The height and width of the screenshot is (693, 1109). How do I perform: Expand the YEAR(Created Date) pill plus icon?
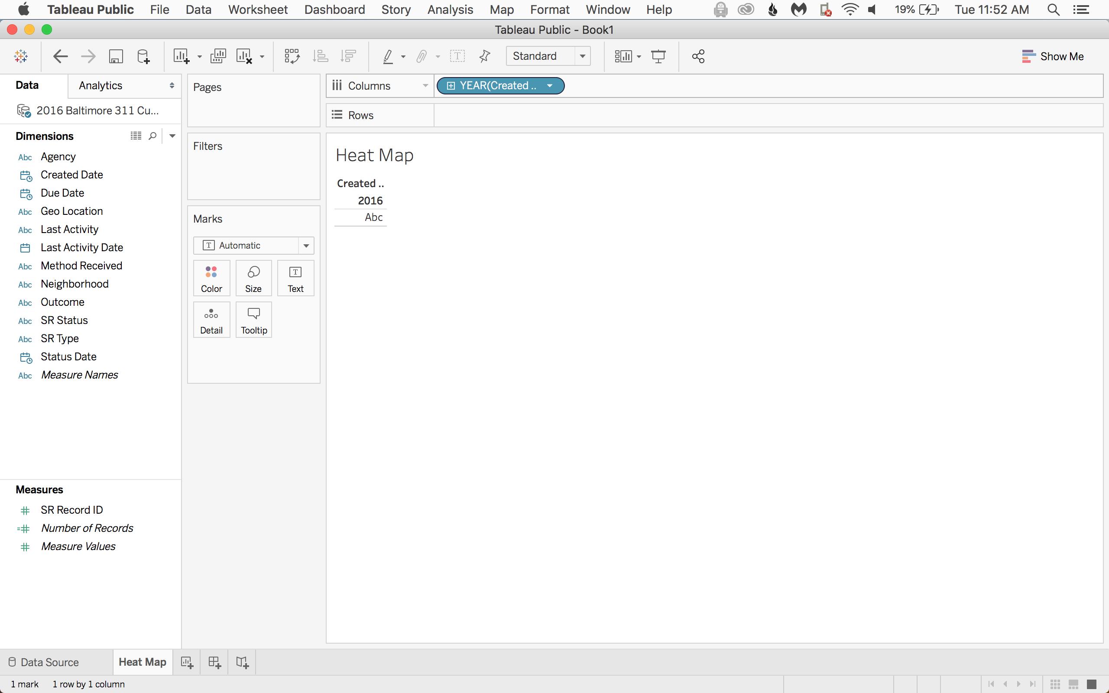click(451, 86)
